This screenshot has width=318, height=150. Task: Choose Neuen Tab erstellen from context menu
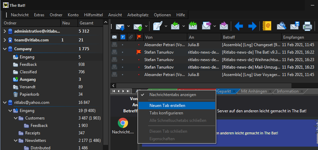[x=176, y=106]
